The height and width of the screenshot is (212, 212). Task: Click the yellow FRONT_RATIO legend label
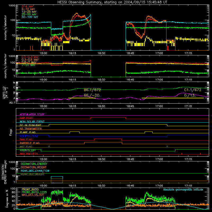(30, 189)
